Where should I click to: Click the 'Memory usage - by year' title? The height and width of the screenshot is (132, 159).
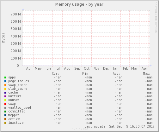[x=79, y=4]
